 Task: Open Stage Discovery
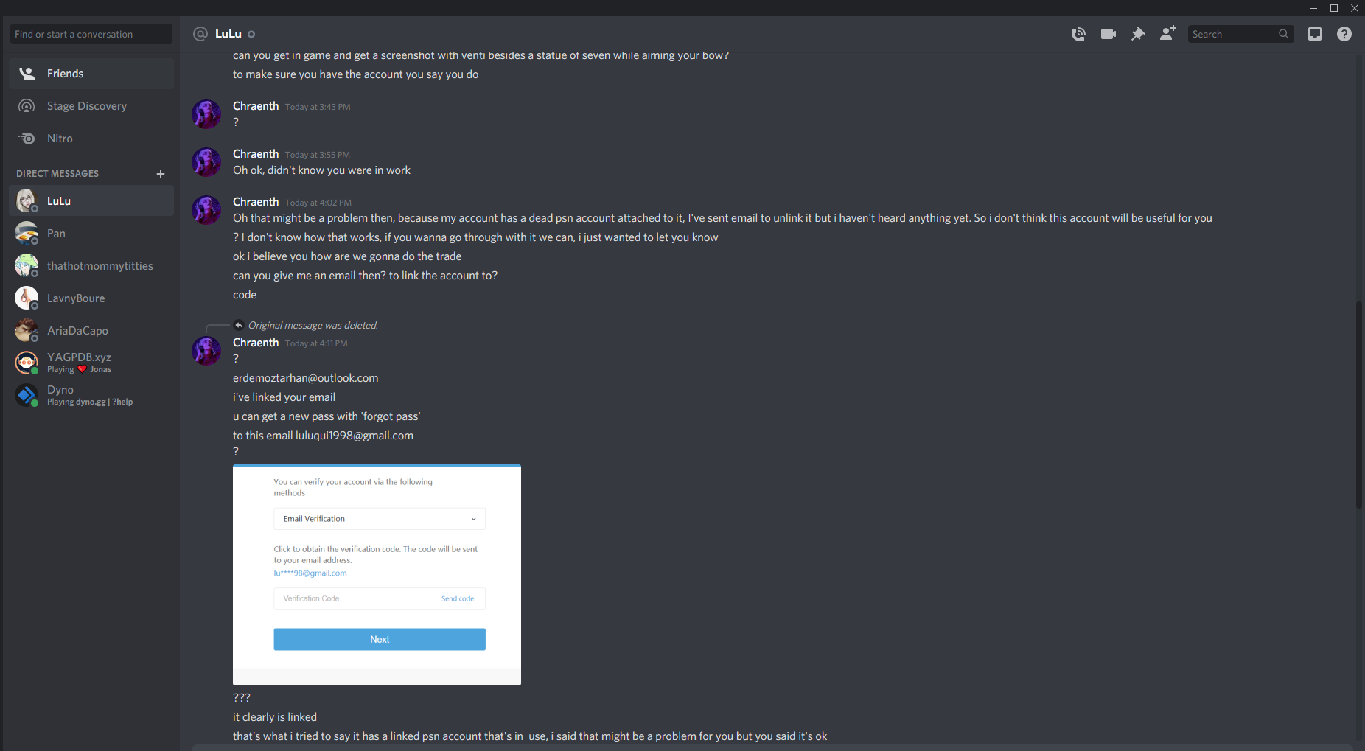click(x=91, y=106)
